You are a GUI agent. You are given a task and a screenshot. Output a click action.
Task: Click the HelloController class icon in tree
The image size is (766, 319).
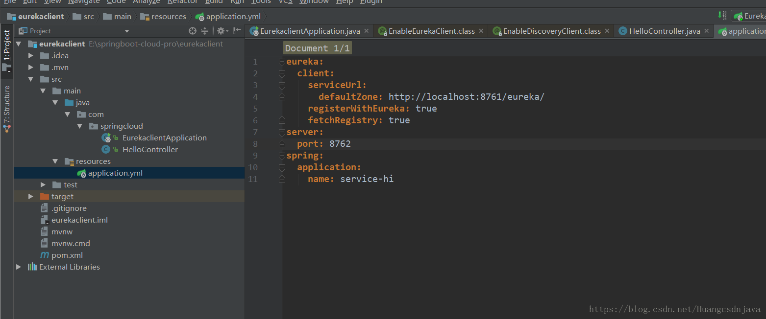point(105,150)
